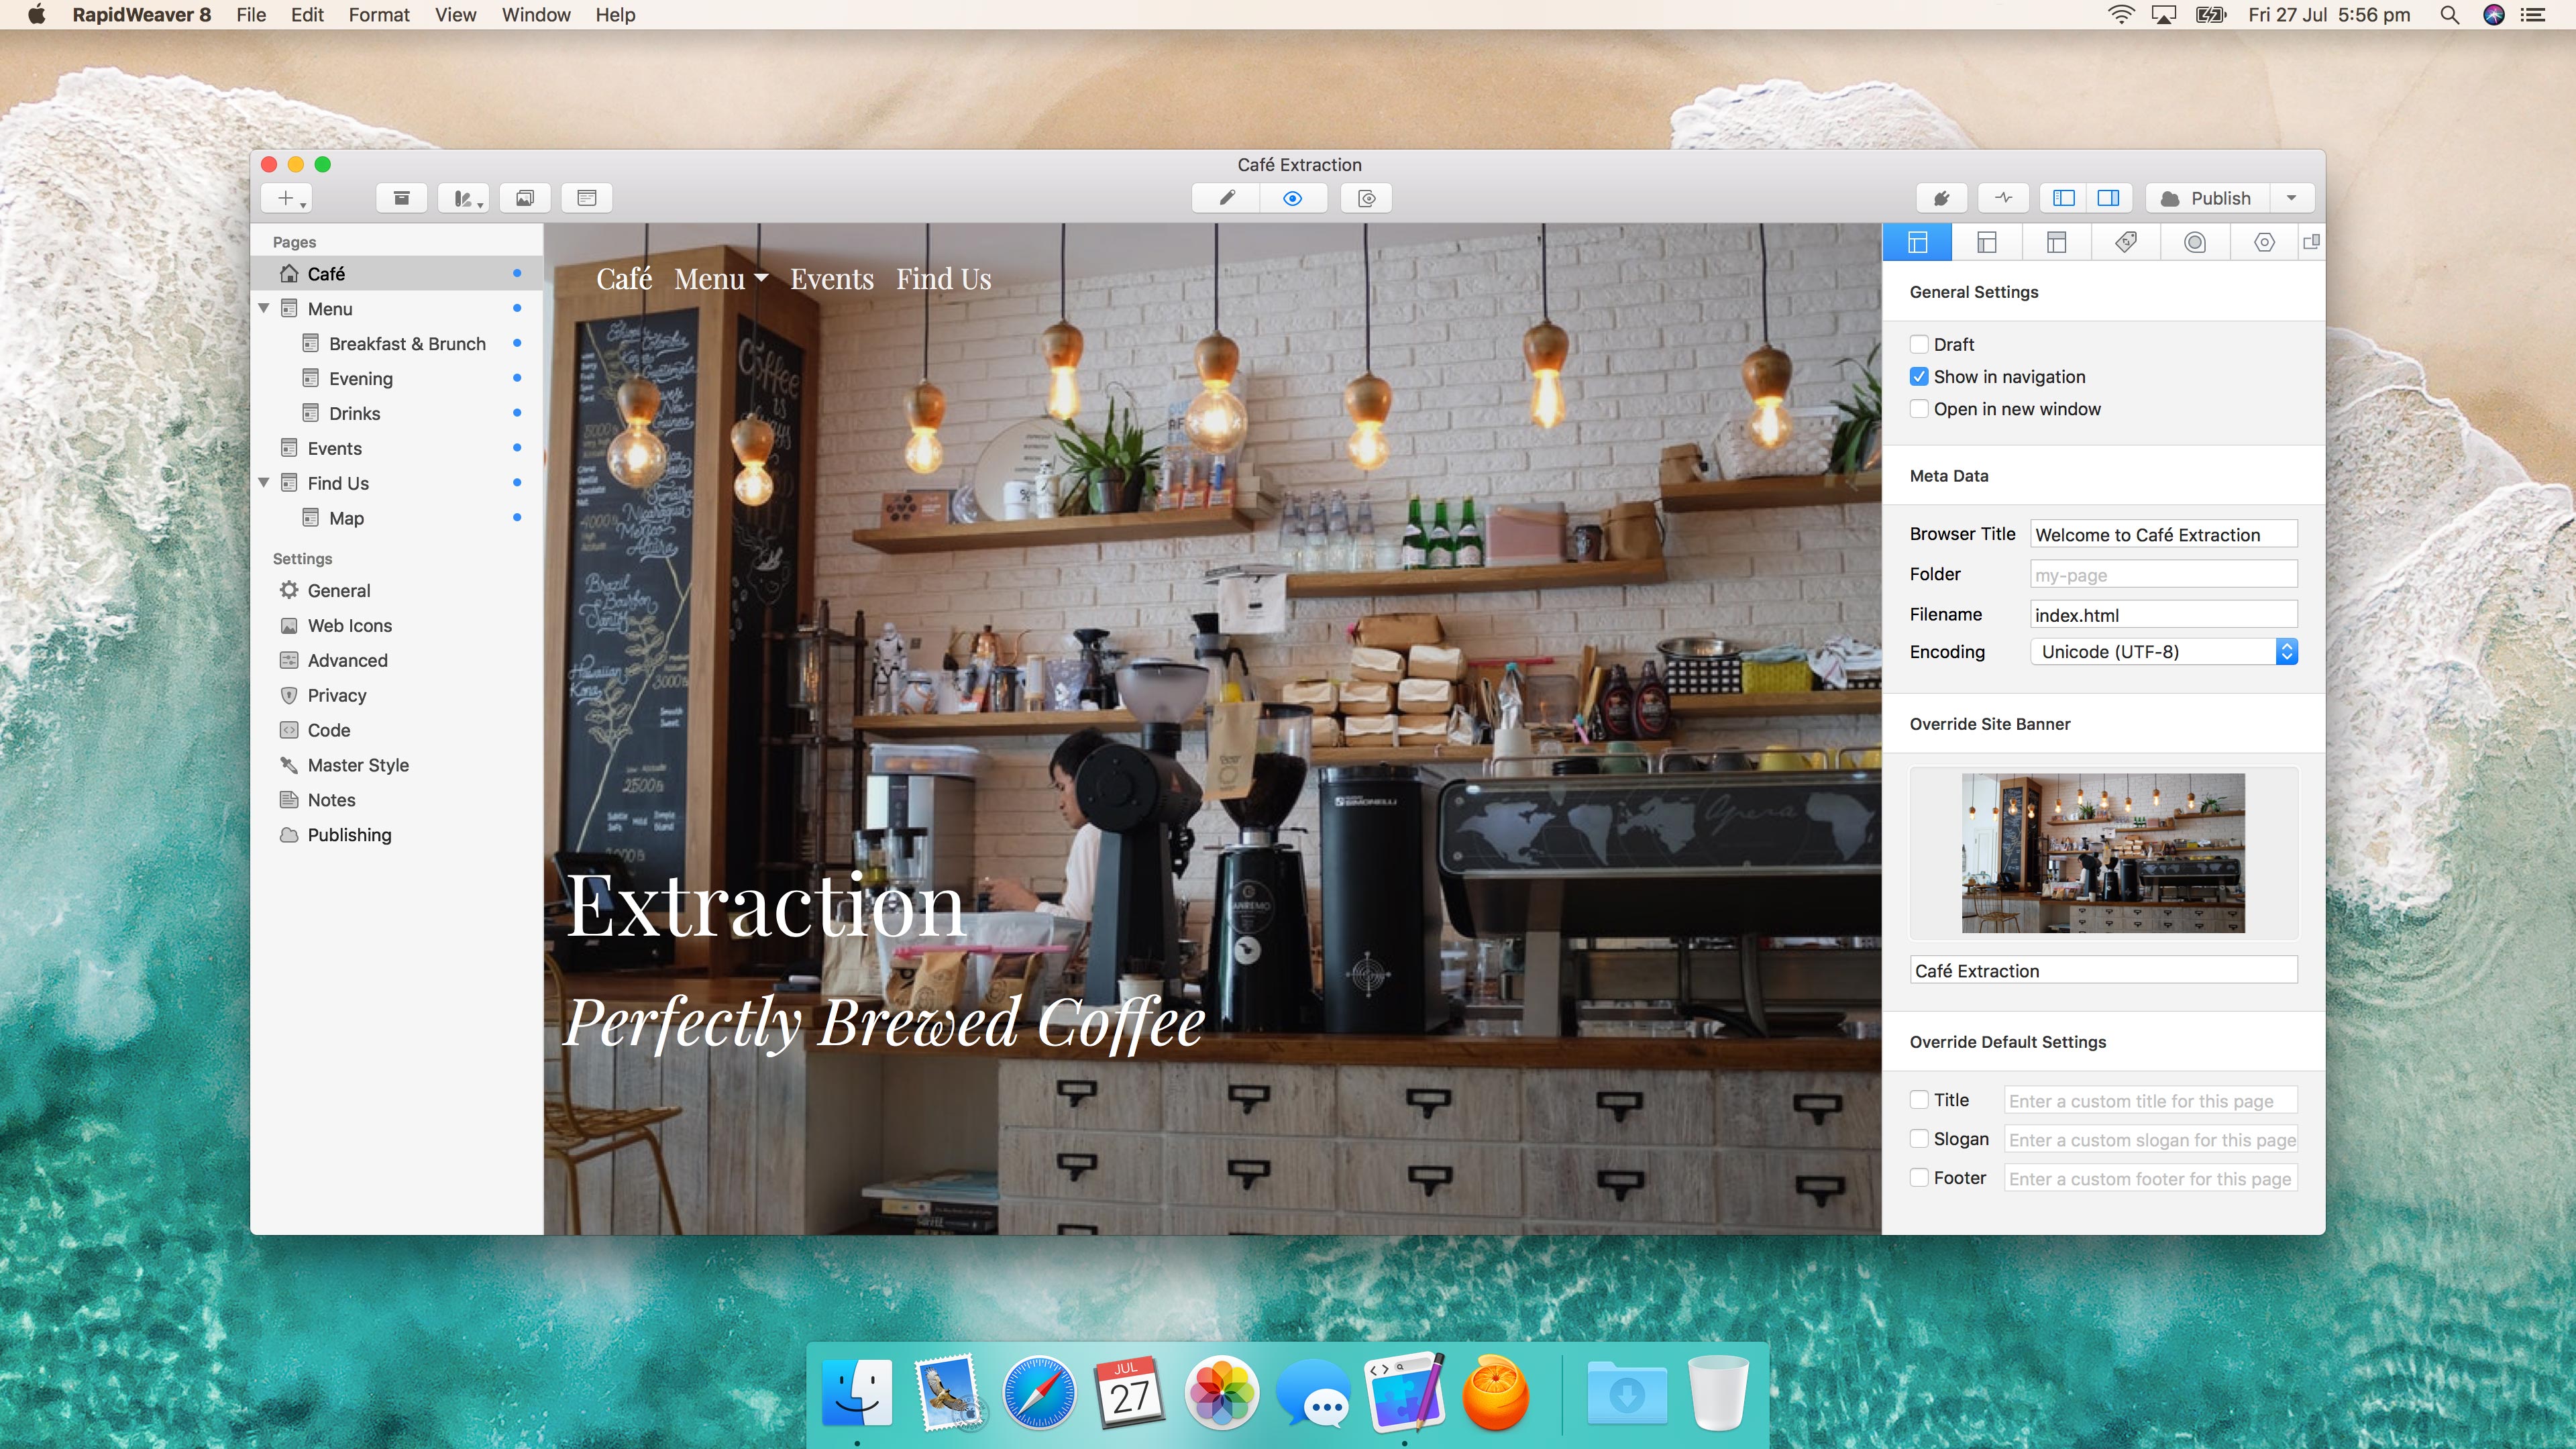Open the Publish dropdown arrow
Viewport: 2576px width, 1449px height.
[2291, 198]
